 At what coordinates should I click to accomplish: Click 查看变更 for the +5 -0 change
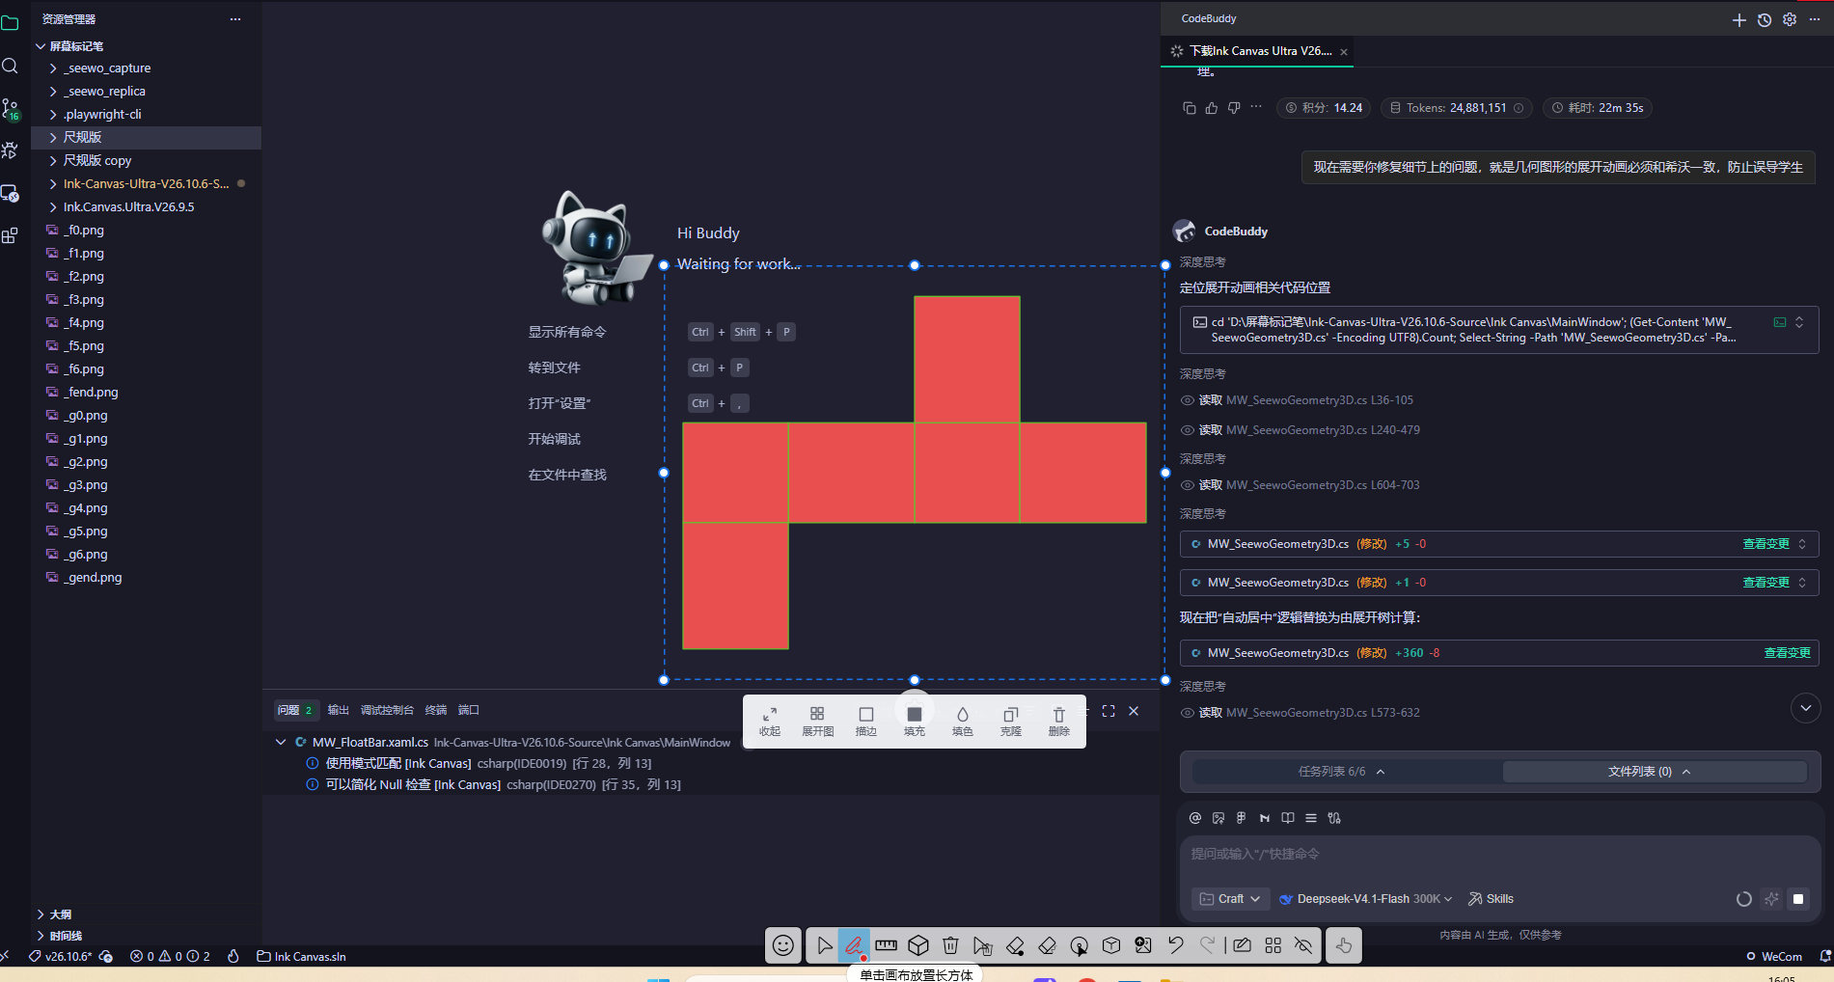point(1766,544)
